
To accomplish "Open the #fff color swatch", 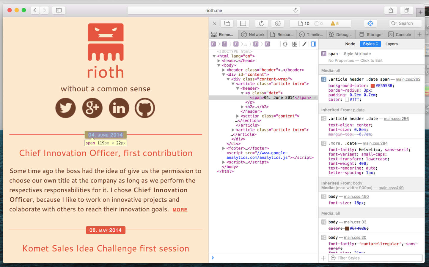I will click(347, 100).
